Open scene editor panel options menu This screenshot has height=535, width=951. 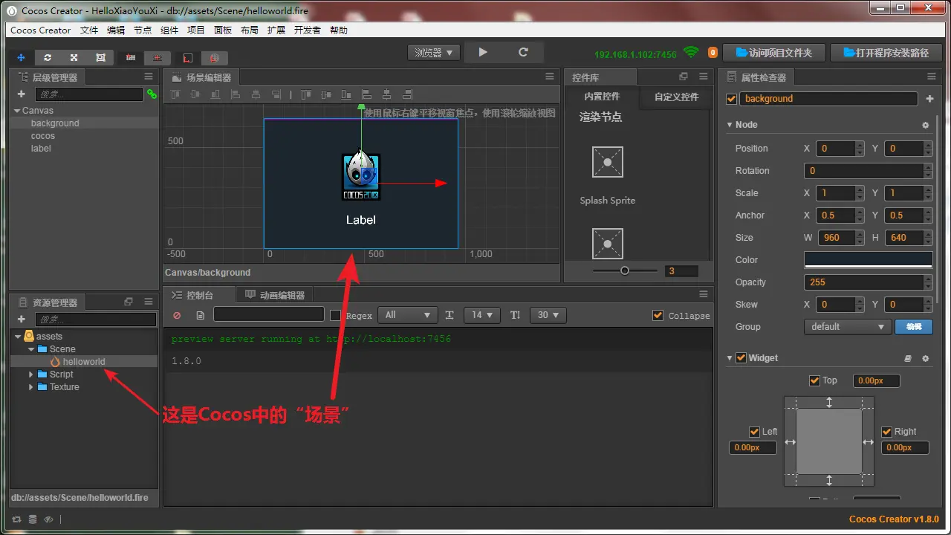550,77
